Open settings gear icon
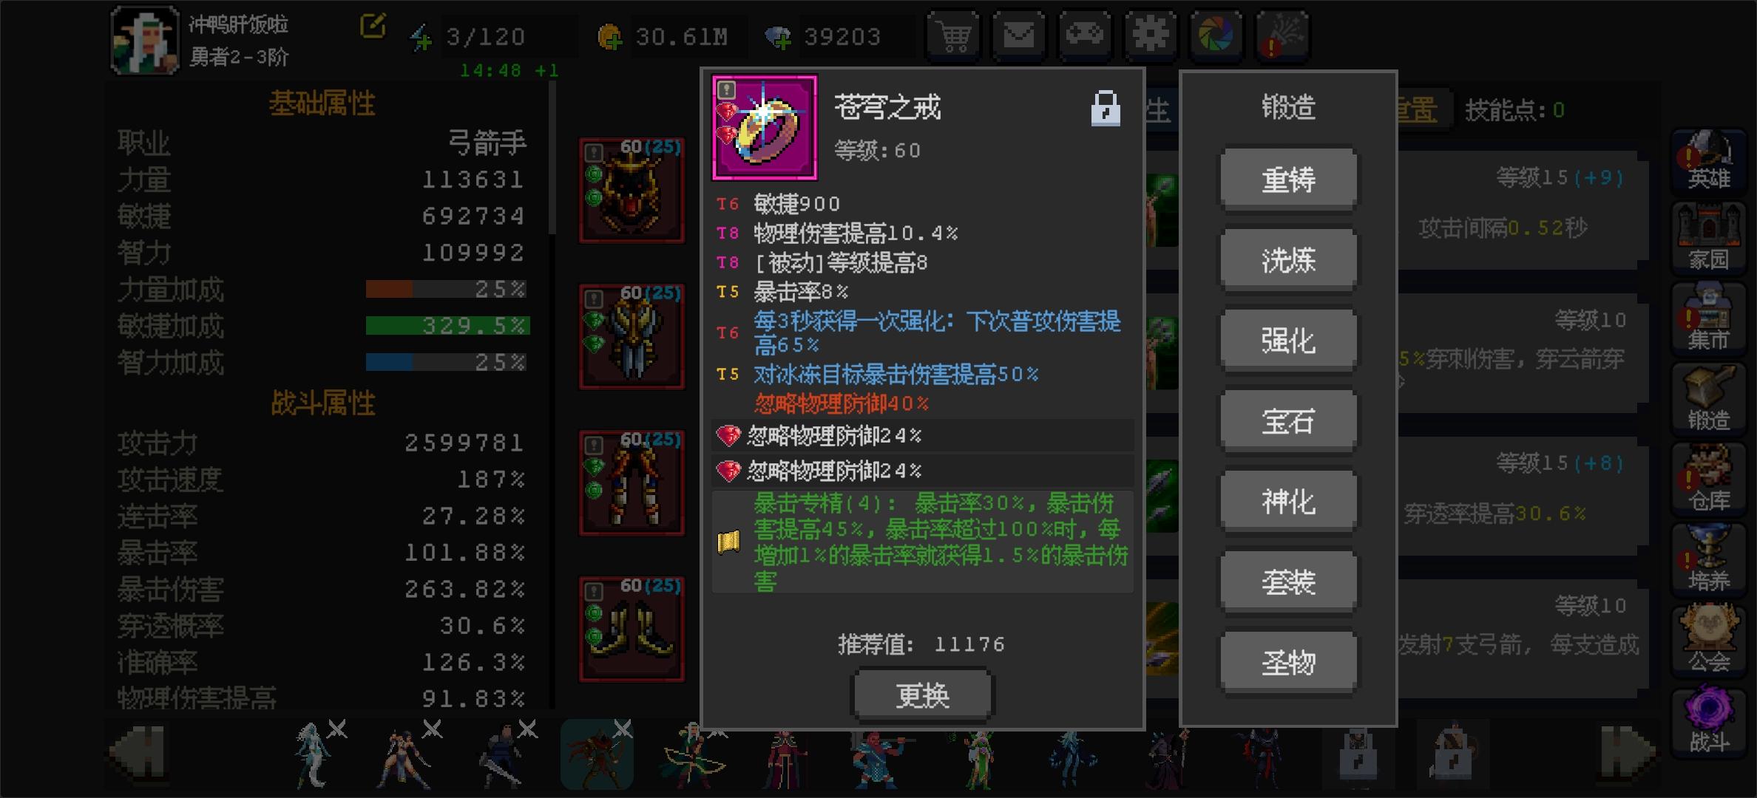Viewport: 1757px width, 798px height. tap(1151, 35)
